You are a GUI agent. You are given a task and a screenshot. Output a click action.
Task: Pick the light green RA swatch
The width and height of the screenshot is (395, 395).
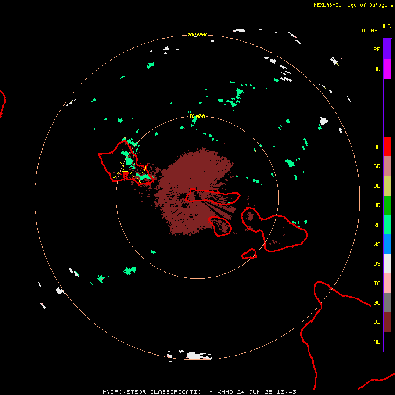coord(388,225)
